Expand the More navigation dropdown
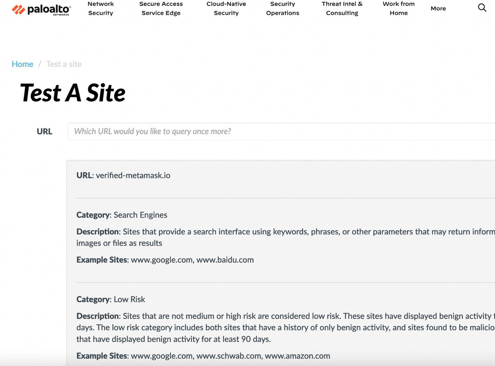The width and height of the screenshot is (495, 366). (438, 8)
